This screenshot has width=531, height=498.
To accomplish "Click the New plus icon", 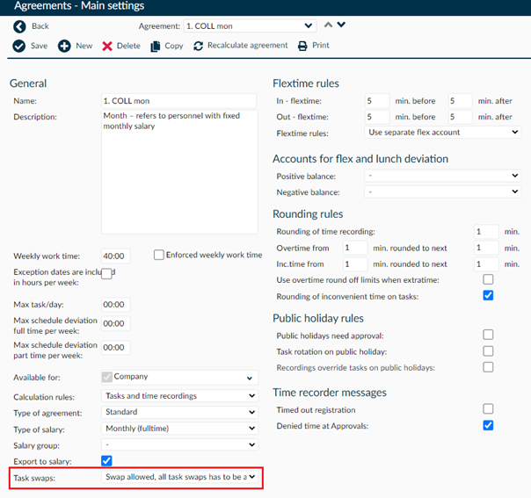I will [x=64, y=46].
